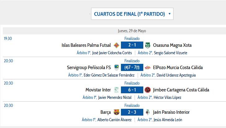Click the Islas Baleares Palma Futsal team name

pos(86,45)
